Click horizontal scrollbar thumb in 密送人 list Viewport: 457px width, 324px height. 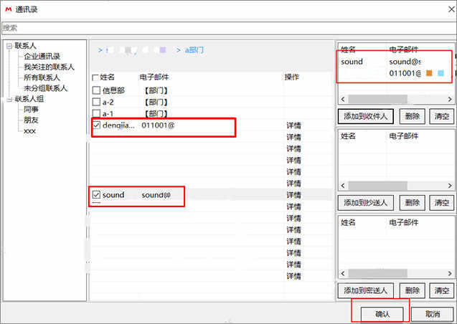coord(377,273)
